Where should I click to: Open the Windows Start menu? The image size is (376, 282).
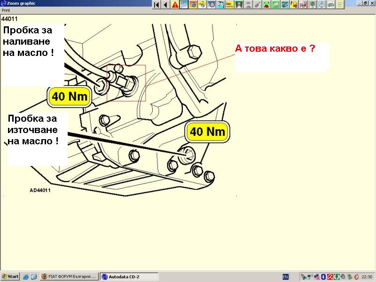pos(10,277)
